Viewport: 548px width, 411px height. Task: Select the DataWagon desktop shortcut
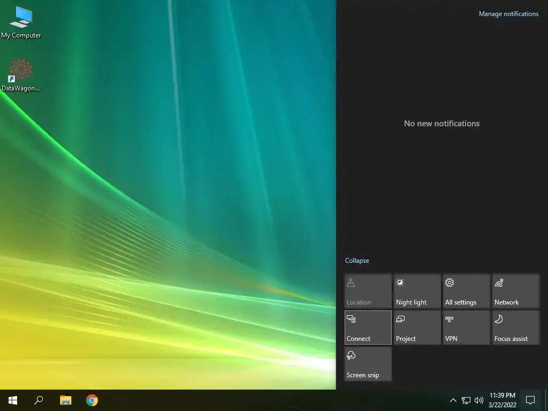(x=21, y=75)
